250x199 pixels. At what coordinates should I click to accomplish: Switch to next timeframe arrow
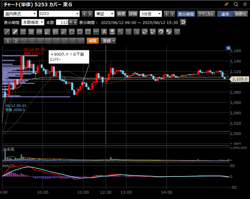coord(172,14)
